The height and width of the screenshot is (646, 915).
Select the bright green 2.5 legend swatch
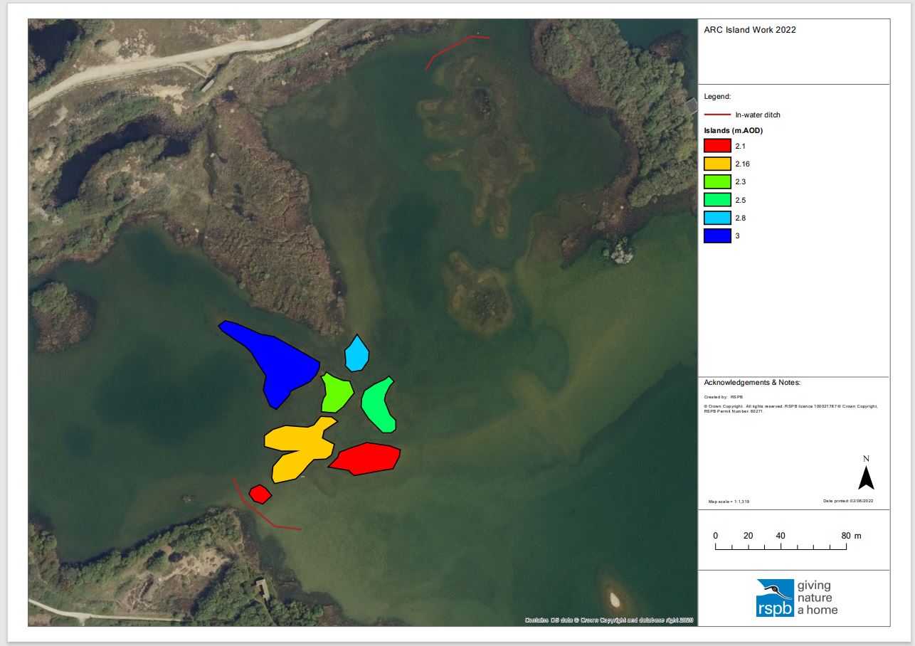point(717,200)
